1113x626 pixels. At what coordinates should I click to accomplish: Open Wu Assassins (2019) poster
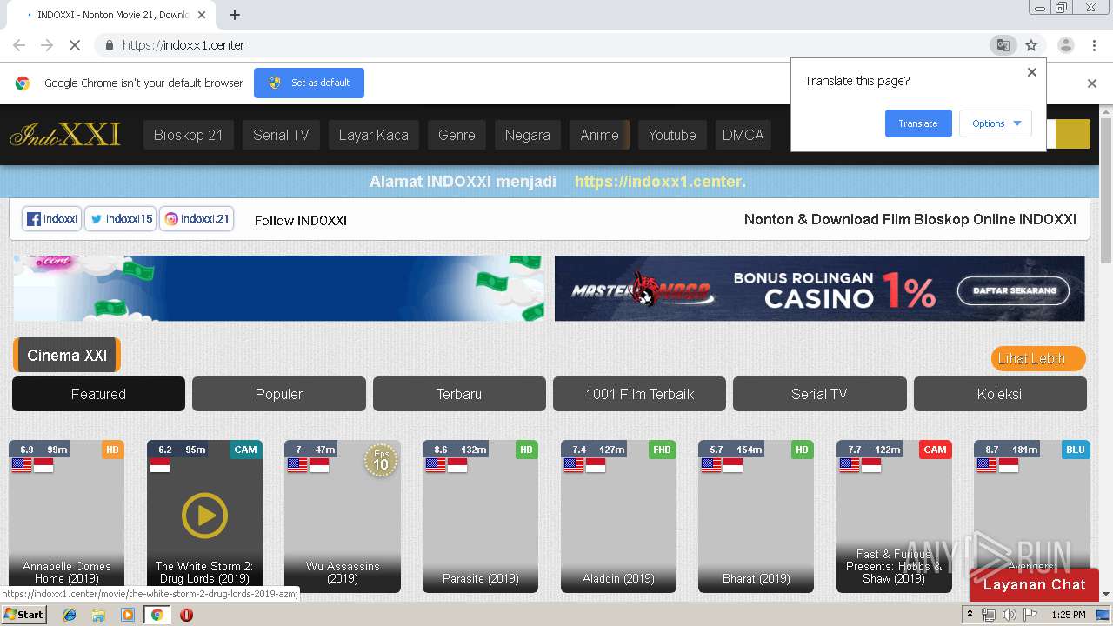click(343, 516)
